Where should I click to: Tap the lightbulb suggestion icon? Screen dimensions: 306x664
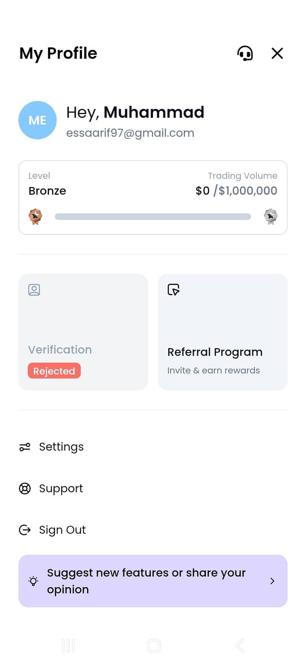(34, 581)
